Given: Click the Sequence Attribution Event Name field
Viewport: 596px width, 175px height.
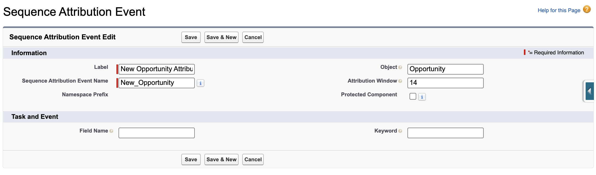Looking at the screenshot, I should 156,83.
